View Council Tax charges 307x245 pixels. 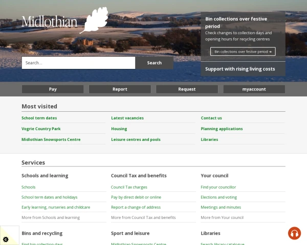tap(129, 187)
